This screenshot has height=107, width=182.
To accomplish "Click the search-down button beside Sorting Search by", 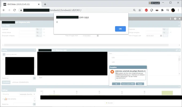I will [34, 78].
